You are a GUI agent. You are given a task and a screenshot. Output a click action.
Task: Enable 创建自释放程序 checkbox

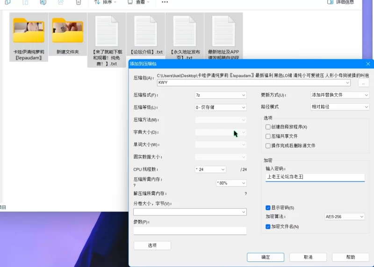pos(268,127)
